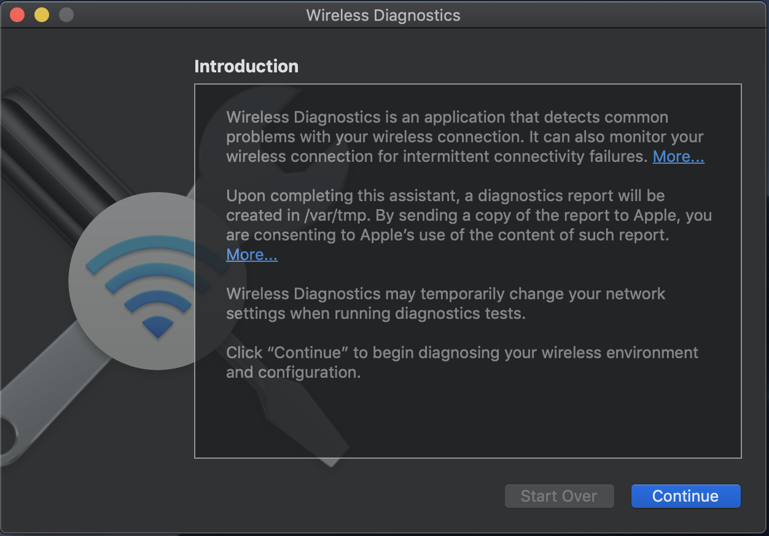
Task: Close the Wireless Diagnostics window
Action: click(17, 15)
